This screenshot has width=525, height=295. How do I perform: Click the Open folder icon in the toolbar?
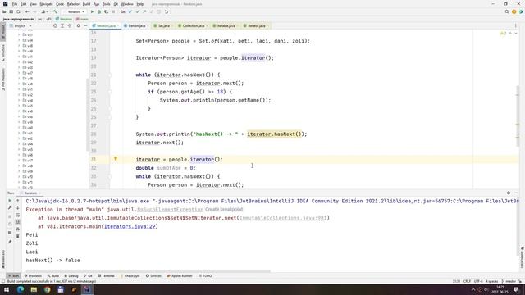[4, 11]
